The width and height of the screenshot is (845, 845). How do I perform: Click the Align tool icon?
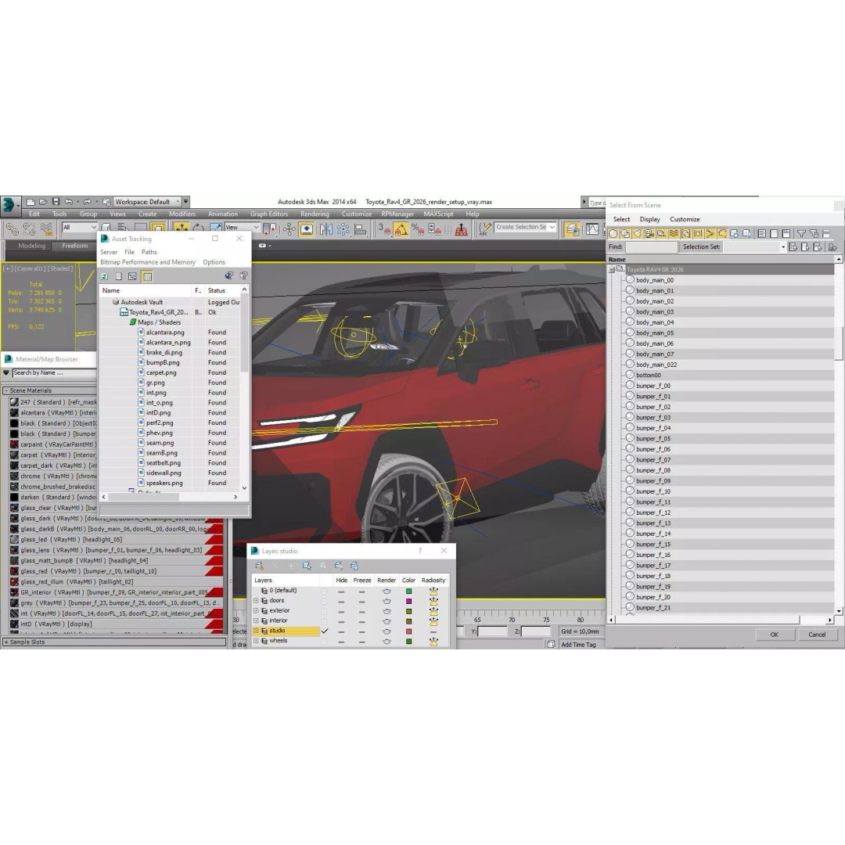(361, 229)
